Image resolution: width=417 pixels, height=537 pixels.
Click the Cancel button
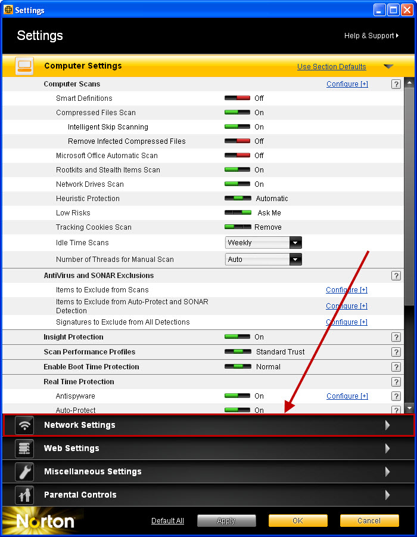[x=369, y=521]
